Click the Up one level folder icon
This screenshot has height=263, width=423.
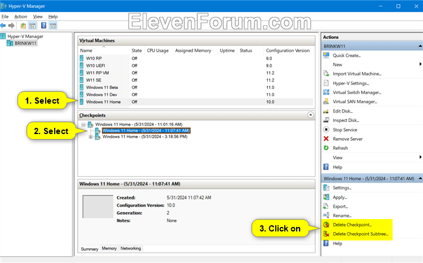(x=23, y=26)
